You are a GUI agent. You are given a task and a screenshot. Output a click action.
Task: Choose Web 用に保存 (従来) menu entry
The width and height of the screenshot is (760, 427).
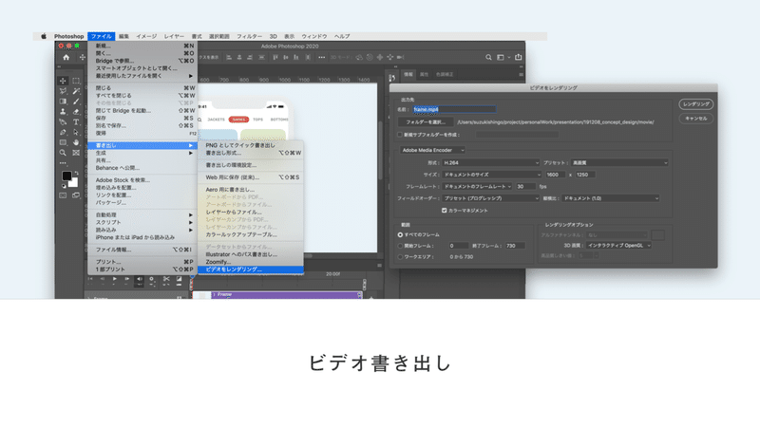coord(251,177)
